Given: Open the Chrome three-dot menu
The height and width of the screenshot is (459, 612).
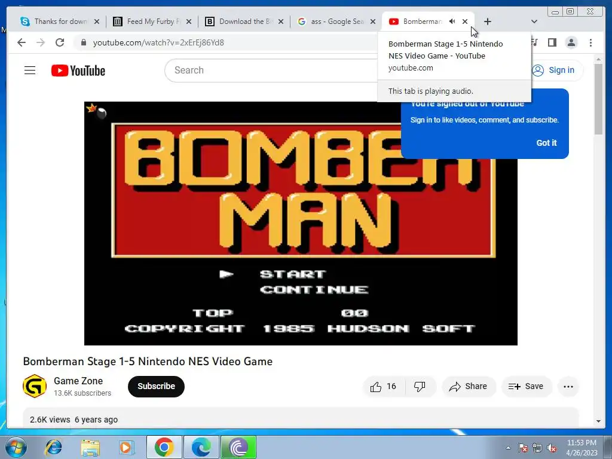Looking at the screenshot, I should 591,42.
